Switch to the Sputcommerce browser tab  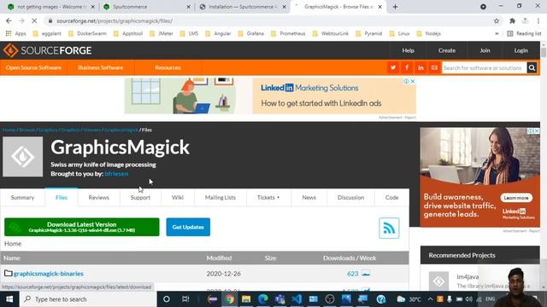click(146, 7)
